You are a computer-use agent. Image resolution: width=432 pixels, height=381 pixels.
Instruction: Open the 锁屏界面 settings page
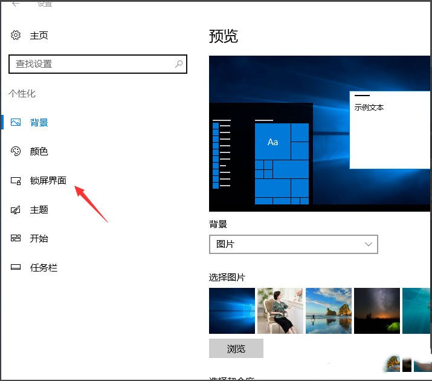[48, 181]
